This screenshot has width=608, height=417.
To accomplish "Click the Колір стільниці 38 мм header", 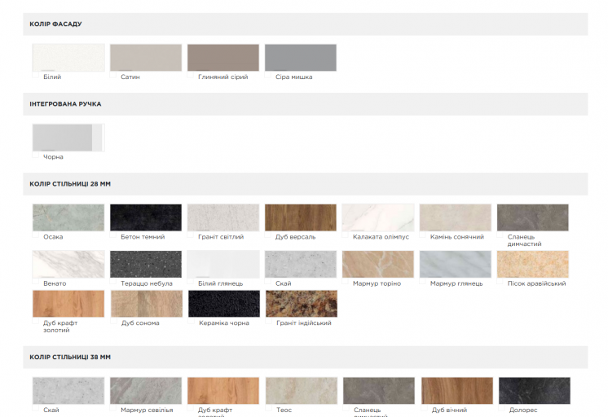I will 306,357.
